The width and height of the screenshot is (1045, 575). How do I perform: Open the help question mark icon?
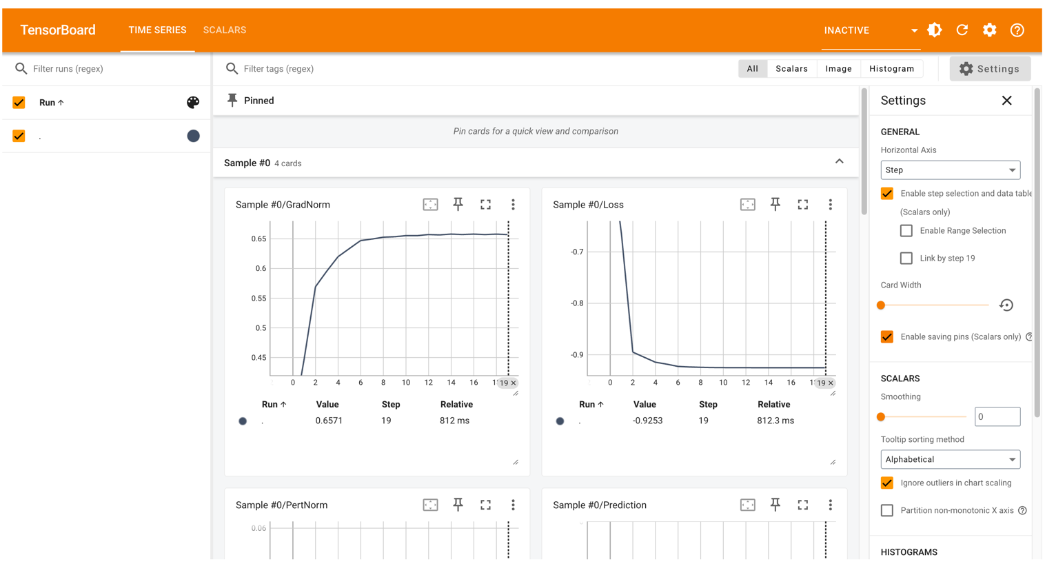pyautogui.click(x=1017, y=30)
